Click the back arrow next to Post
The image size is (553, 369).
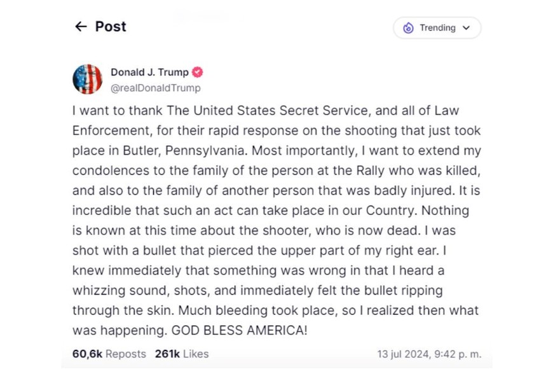pos(81,27)
